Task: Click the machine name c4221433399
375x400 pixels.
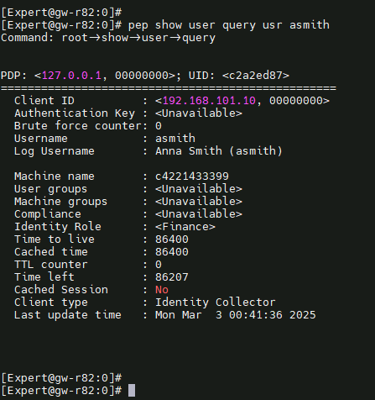Action: tap(192, 176)
